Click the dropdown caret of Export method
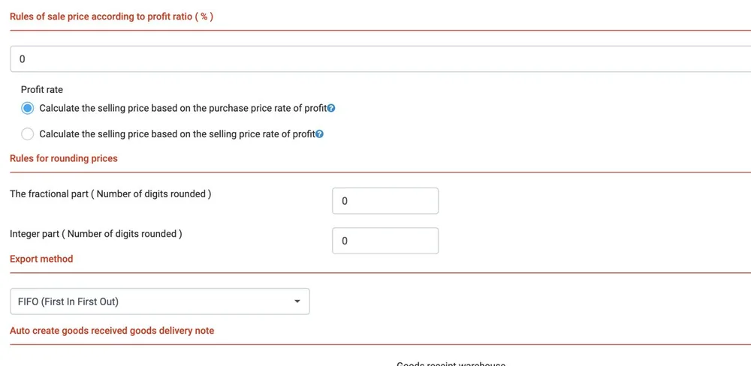 [x=297, y=301]
